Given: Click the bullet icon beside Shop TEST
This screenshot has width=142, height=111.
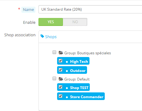Looking at the screenshot, I should (x=67, y=88).
